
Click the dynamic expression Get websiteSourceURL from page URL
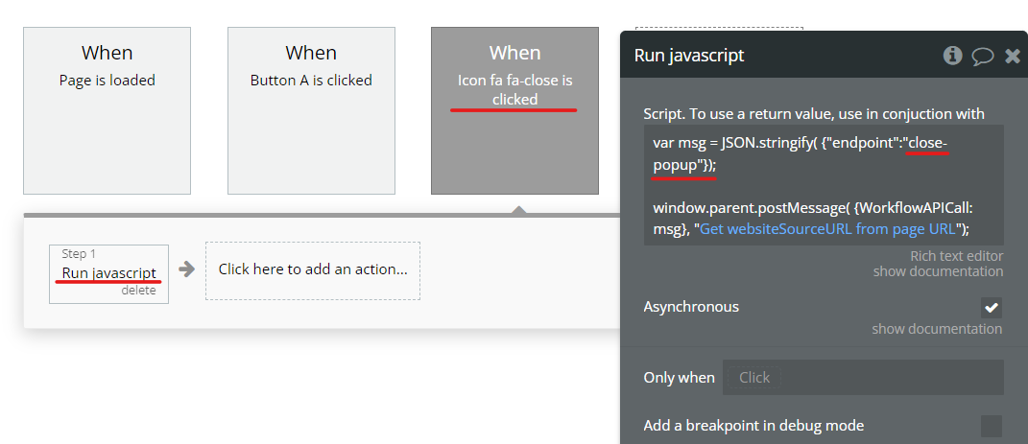(x=829, y=228)
